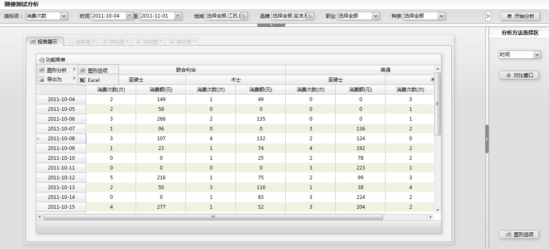
Task: Click cell value 192 in the 2011-10-09 row
Action: 361,148
